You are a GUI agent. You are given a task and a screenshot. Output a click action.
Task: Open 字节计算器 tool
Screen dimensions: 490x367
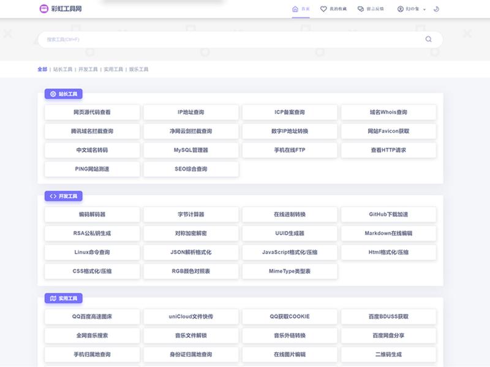191,215
